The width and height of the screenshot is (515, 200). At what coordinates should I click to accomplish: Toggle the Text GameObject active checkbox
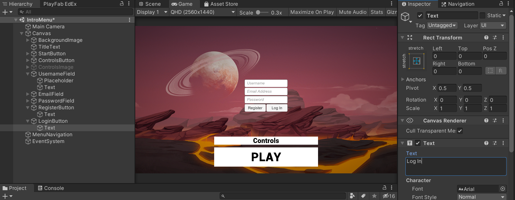(x=420, y=16)
